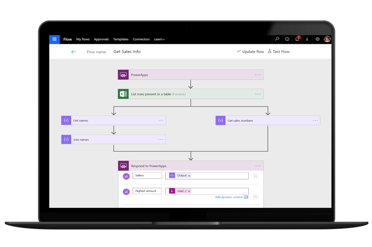Click the Highest amount value field

[x=207, y=191]
